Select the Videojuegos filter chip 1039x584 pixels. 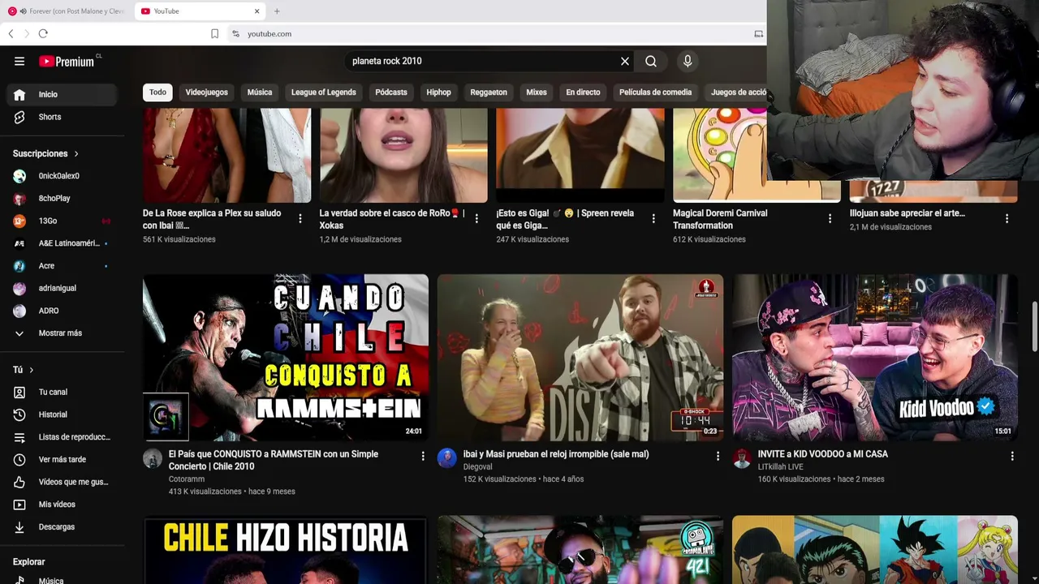206,92
